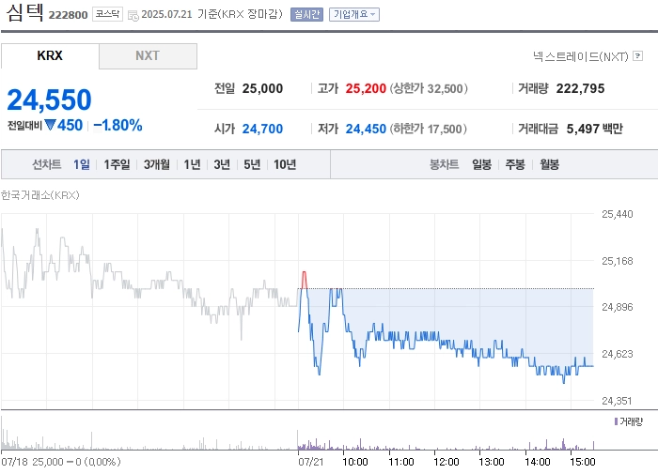
Task: Click the calendar clock icon beside the date
Action: click(133, 16)
